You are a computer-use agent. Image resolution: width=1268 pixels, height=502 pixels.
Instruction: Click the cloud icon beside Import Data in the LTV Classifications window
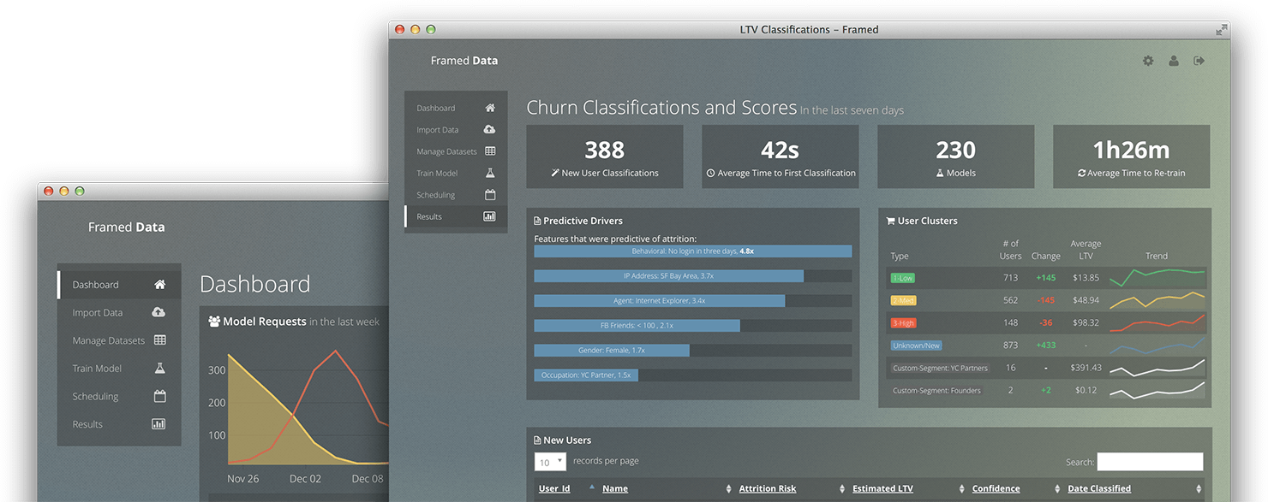click(490, 130)
